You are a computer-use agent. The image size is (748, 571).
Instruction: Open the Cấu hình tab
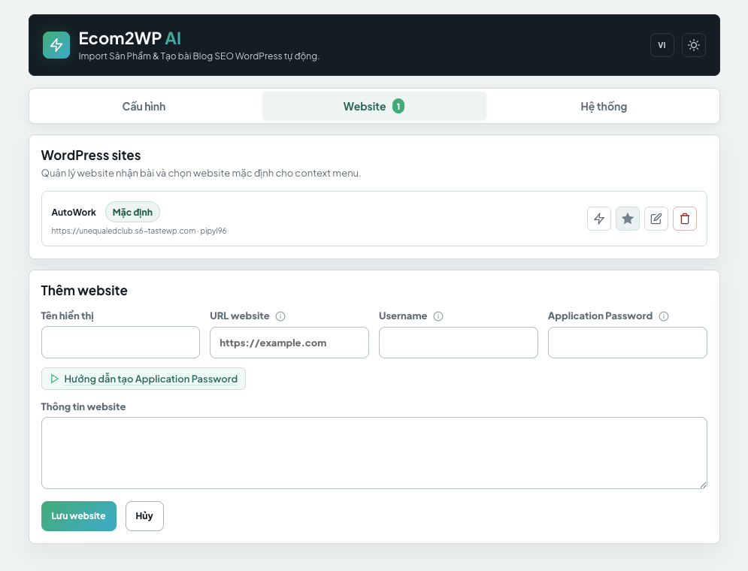click(144, 106)
